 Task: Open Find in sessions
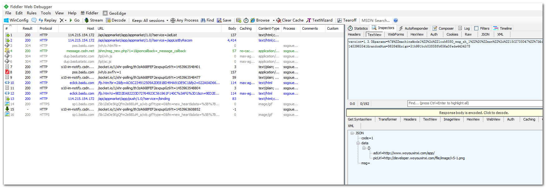[x=207, y=20]
